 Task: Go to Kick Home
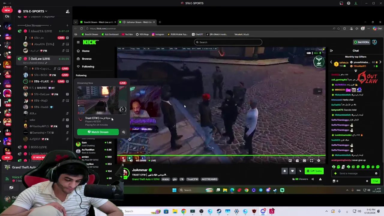click(83, 51)
